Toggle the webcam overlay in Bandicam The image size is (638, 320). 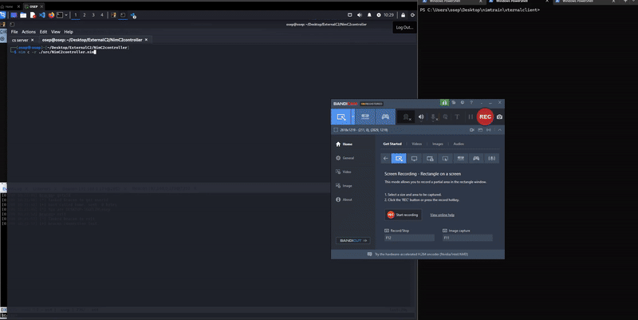[x=406, y=117]
